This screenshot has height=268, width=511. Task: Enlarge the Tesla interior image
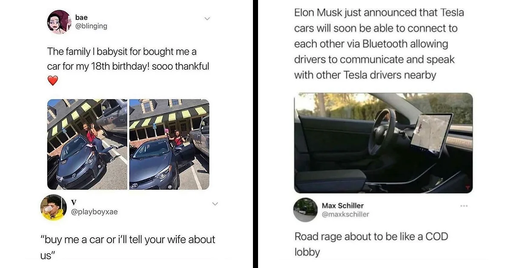(x=383, y=143)
